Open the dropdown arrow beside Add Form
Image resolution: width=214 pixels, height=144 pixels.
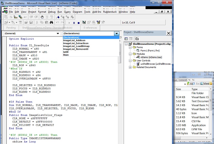(x=16, y=23)
